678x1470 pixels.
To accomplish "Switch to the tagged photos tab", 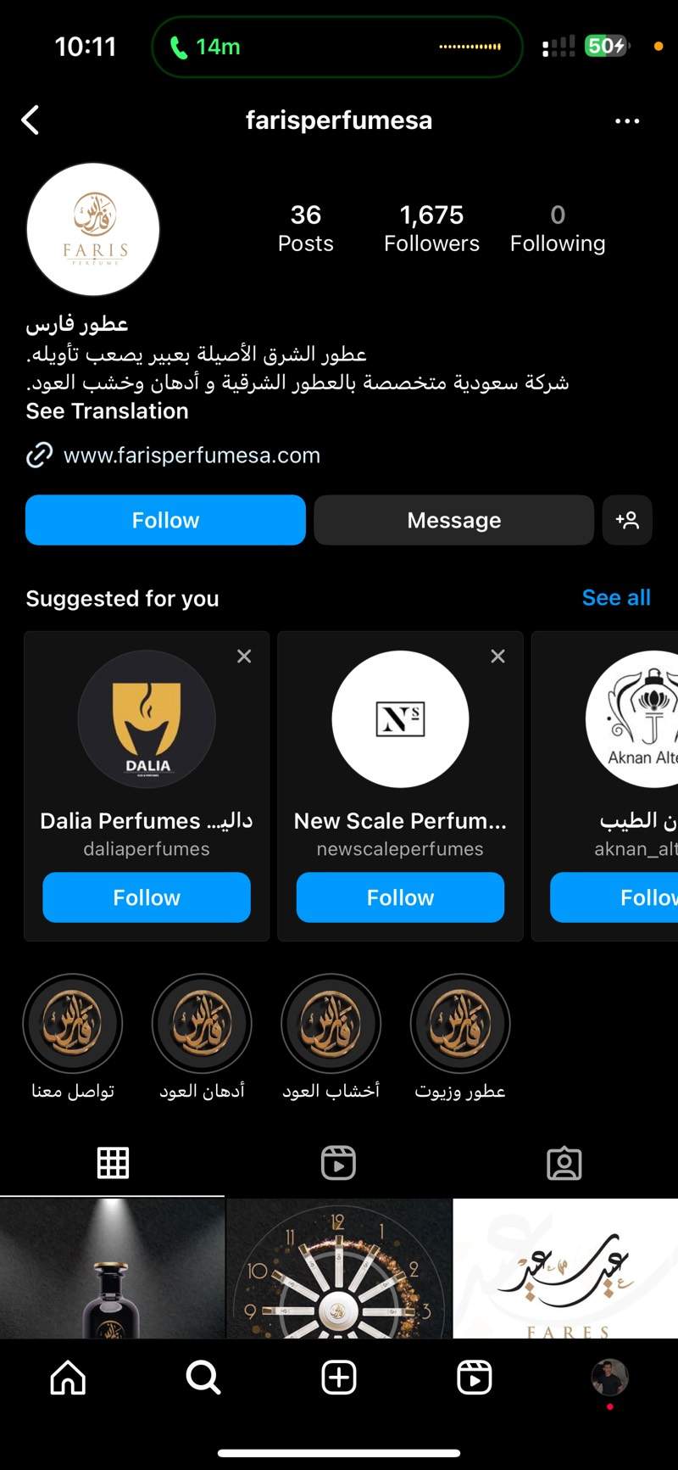I will (x=564, y=1163).
